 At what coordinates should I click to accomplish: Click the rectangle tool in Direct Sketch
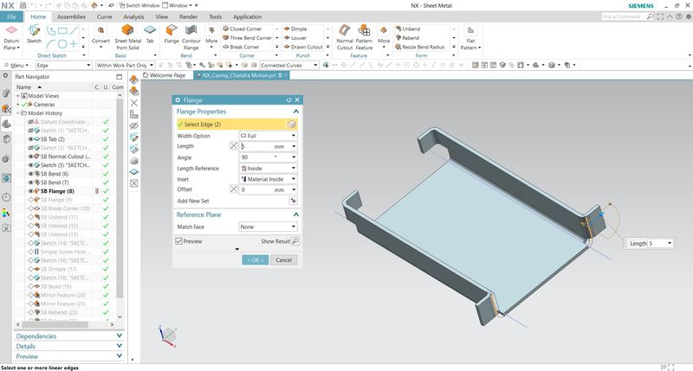coord(62,31)
